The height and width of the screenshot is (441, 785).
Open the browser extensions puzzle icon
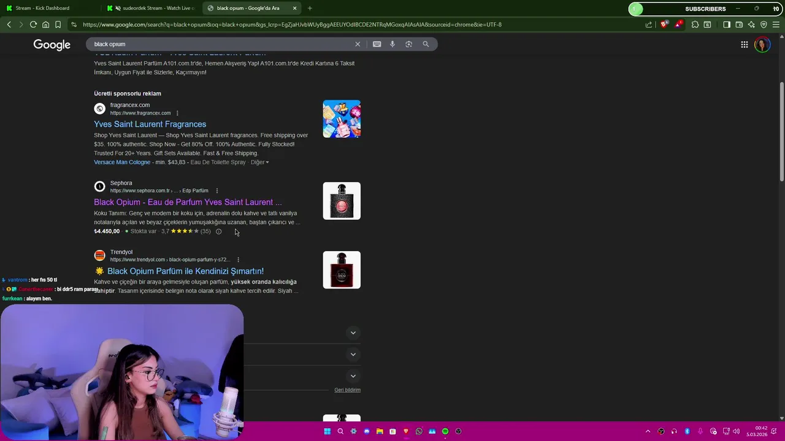point(695,24)
